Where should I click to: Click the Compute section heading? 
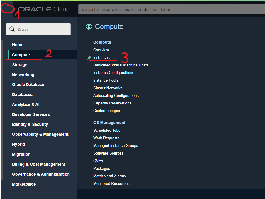102,42
